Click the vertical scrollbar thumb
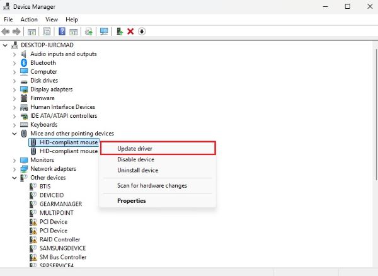Viewport: 378px width, 276px height. click(x=376, y=115)
